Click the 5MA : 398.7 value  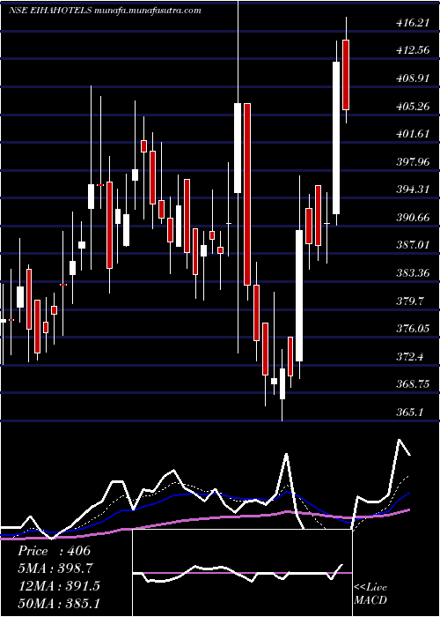(55, 569)
